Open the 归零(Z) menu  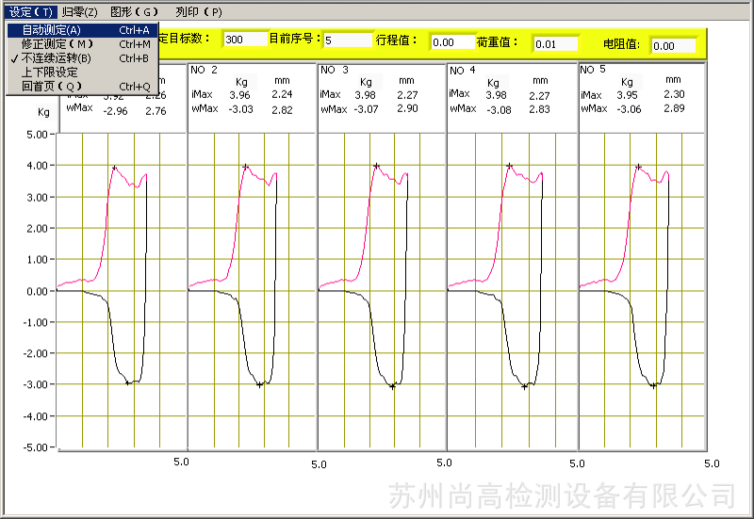click(x=79, y=12)
